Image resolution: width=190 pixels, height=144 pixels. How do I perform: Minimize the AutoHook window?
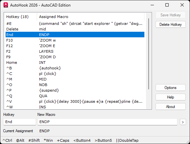(152, 5)
